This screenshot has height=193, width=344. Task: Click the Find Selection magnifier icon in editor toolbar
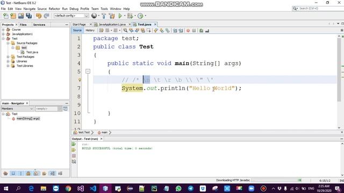click(125, 31)
